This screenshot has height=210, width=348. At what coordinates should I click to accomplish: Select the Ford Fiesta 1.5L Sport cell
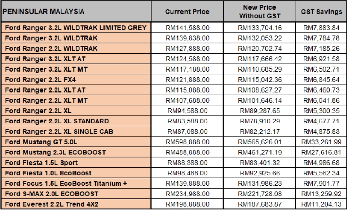point(76,163)
